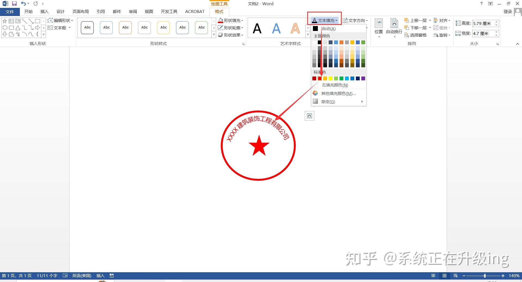Open the 对齐 align dropdown
The height and width of the screenshot is (282, 522).
[x=442, y=20]
